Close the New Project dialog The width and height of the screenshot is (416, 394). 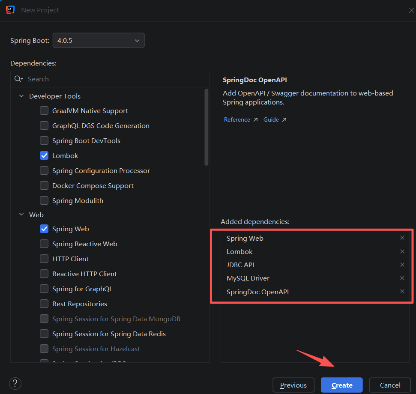click(411, 10)
